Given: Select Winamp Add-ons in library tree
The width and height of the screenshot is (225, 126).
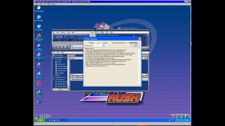Looking at the screenshot, I should pyautogui.click(x=60, y=77).
